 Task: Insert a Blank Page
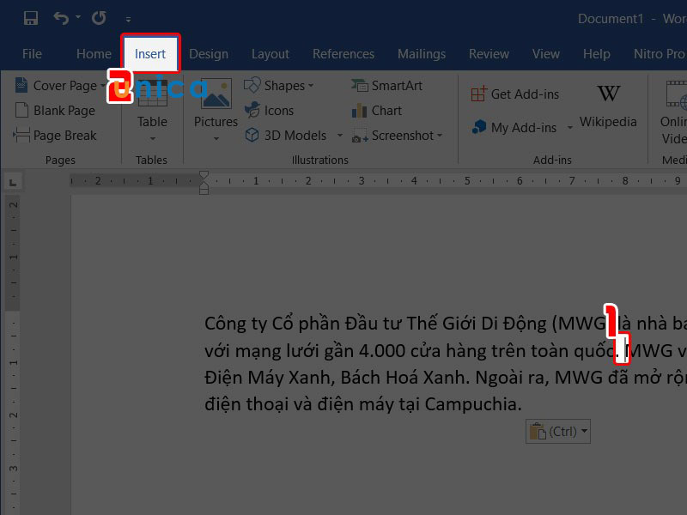coord(55,111)
